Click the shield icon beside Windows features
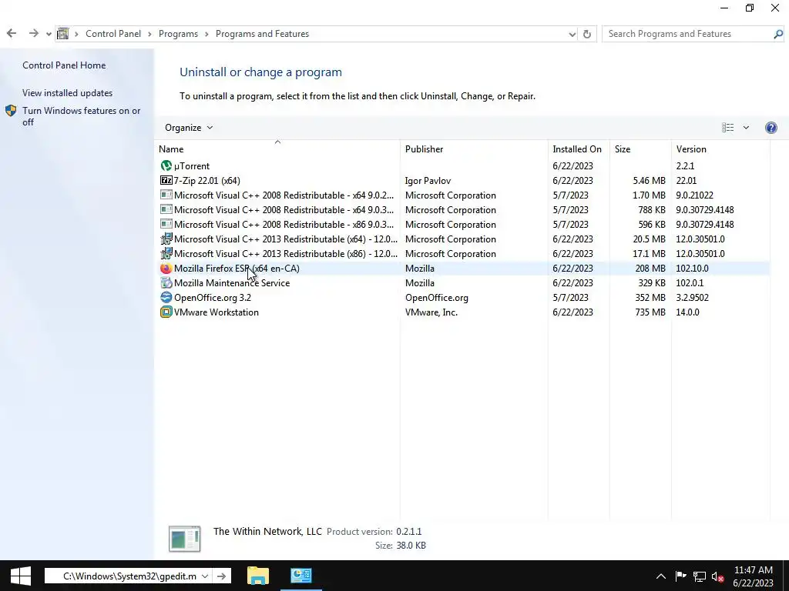 point(11,111)
